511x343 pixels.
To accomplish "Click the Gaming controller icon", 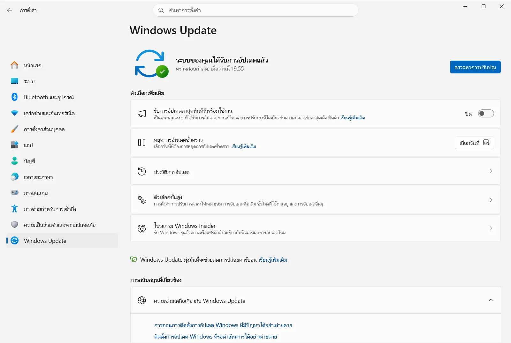I will click(14, 193).
